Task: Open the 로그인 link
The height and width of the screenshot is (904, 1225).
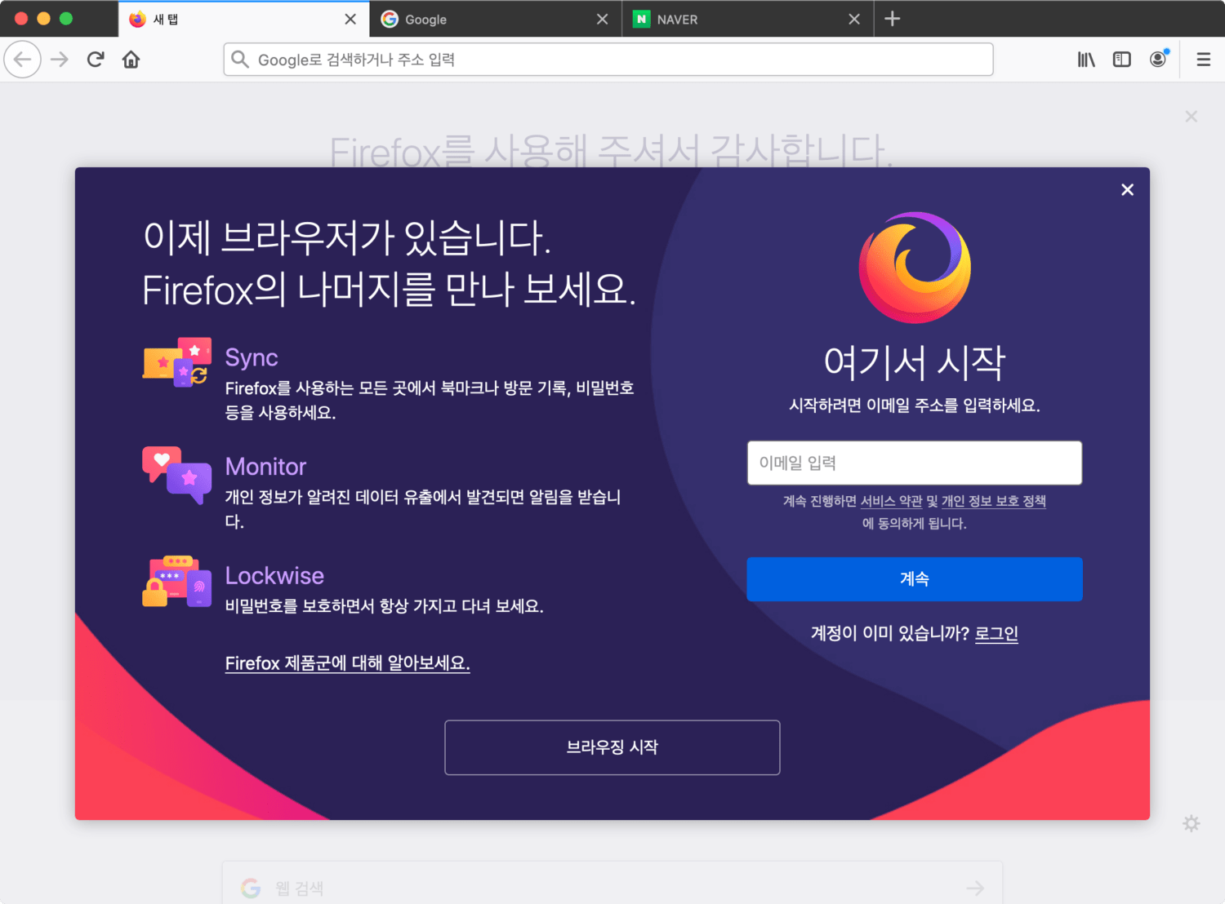Action: (997, 633)
